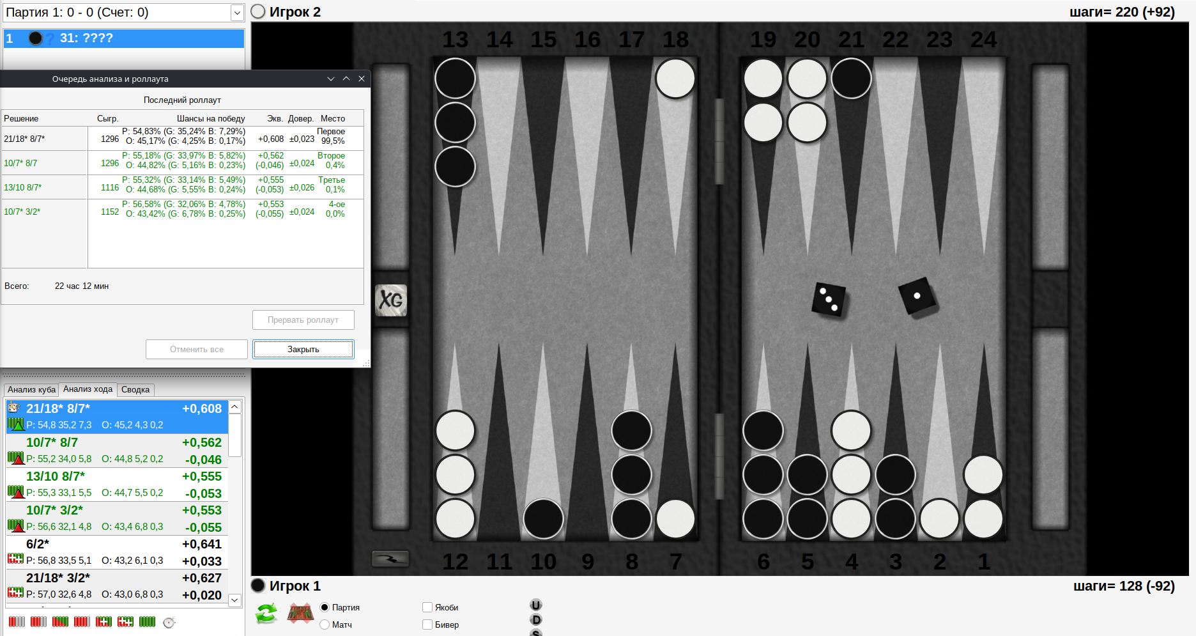
Task: Click the round U button
Action: click(x=536, y=605)
